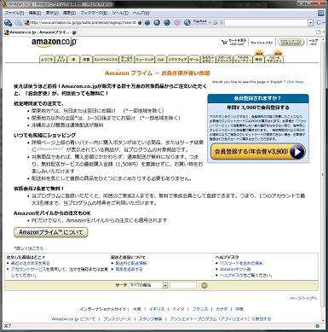The height and width of the screenshot is (332, 328).
Task: Click the アカウントサービス button in the header
Action: coord(291,43)
